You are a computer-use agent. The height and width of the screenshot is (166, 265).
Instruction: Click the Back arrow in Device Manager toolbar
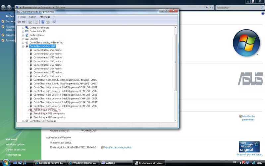click(19, 22)
